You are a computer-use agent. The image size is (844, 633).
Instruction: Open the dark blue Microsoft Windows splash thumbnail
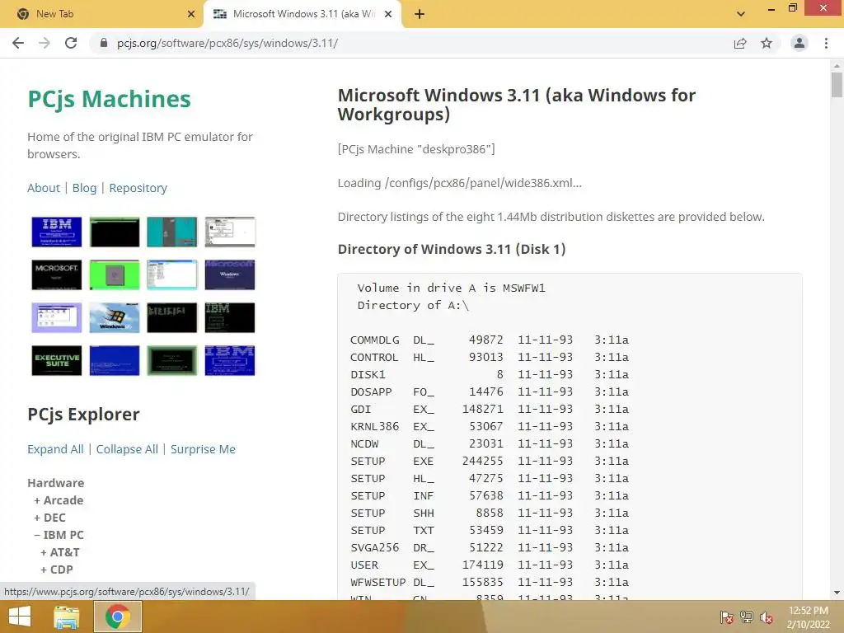point(230,274)
